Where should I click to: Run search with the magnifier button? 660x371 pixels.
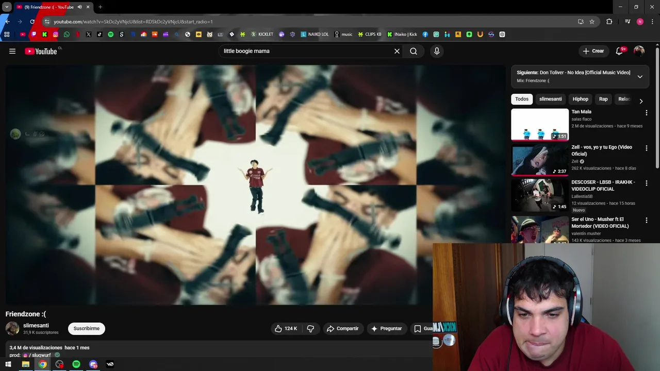[x=414, y=51]
